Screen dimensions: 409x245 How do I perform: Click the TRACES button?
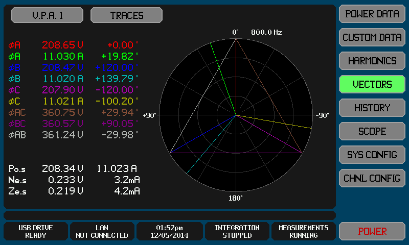pos(126,15)
